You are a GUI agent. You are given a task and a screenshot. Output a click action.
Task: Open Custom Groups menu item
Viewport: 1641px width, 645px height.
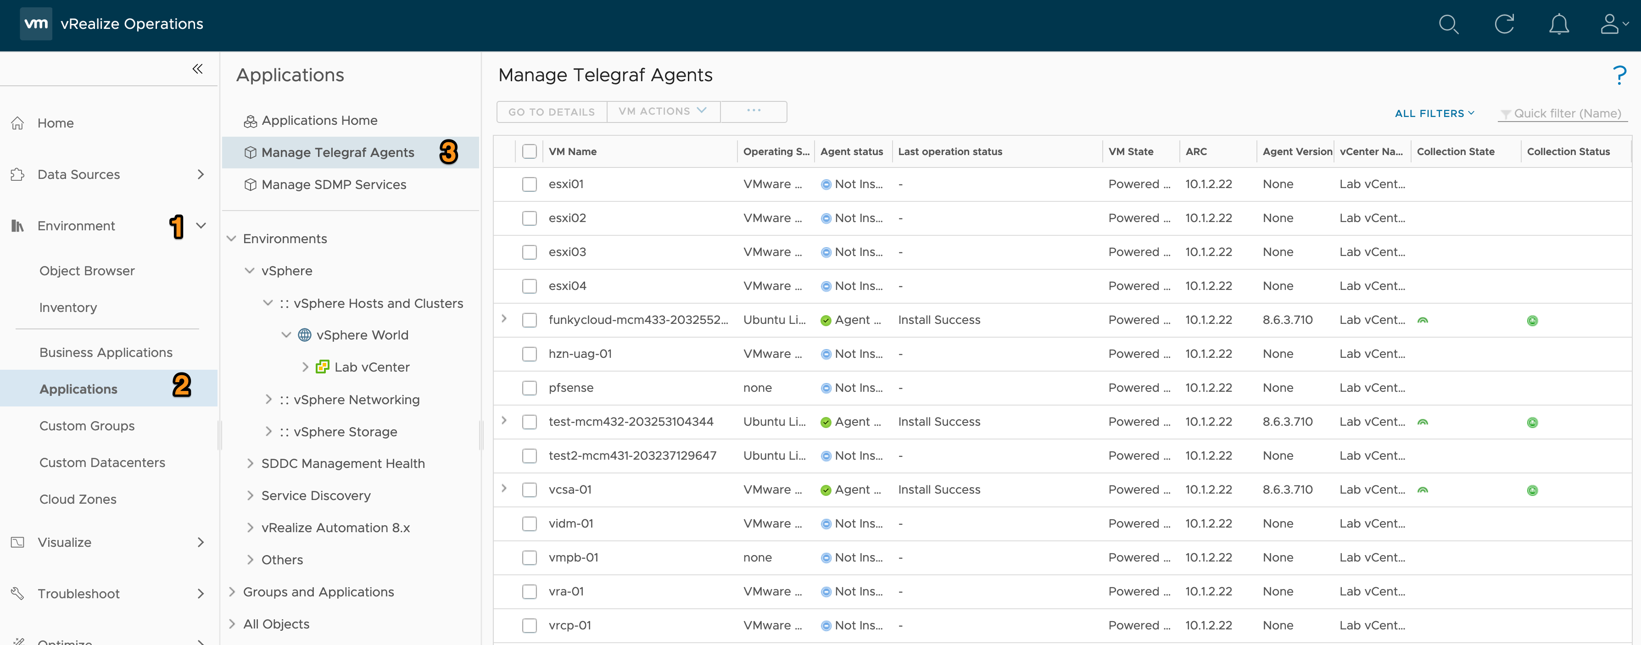(87, 426)
